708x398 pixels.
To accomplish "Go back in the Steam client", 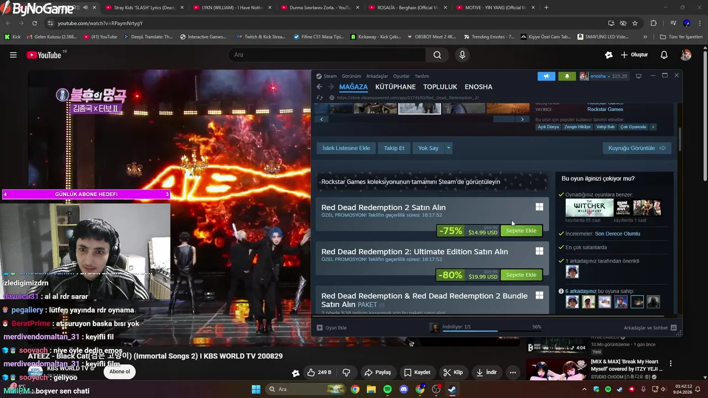I will pos(319,87).
